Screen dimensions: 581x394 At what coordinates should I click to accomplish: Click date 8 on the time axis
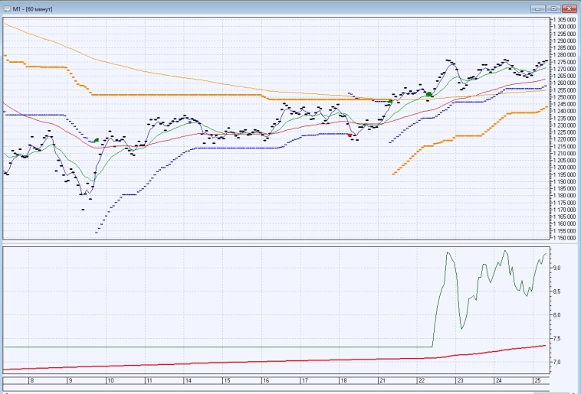pos(31,380)
